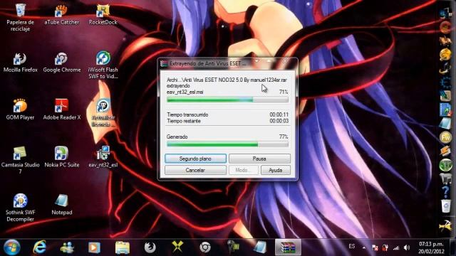Viewport: 456px width, 256px height.
Task: Click the Ayuda button
Action: click(x=276, y=170)
